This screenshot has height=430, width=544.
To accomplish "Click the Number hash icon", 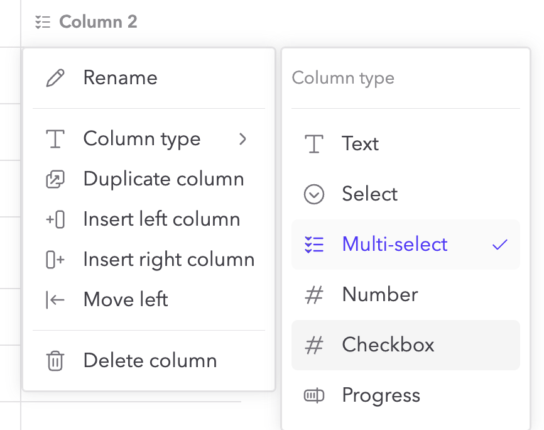I will click(x=313, y=294).
